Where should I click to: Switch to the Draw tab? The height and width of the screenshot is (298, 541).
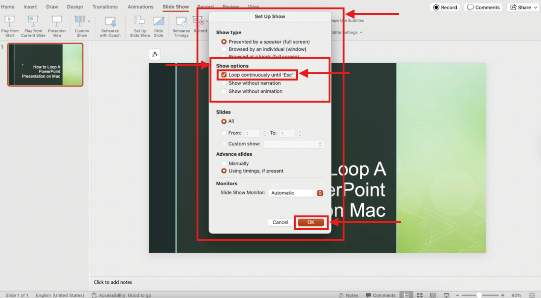point(52,7)
